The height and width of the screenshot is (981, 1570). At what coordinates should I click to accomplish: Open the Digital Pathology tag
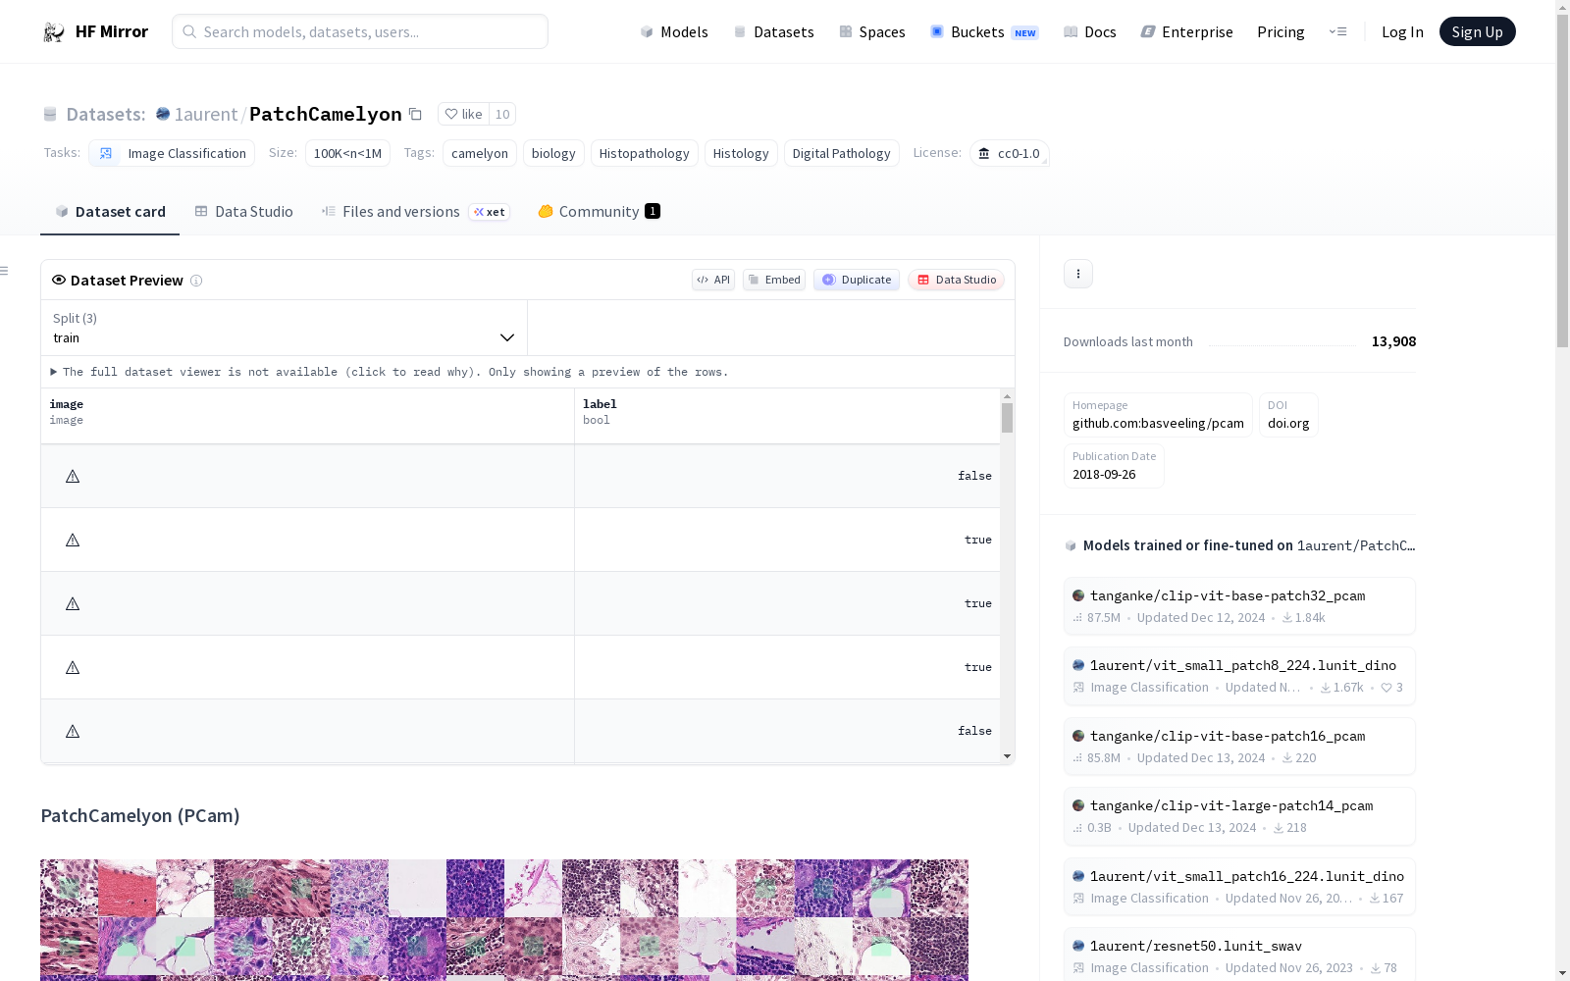[x=841, y=153]
